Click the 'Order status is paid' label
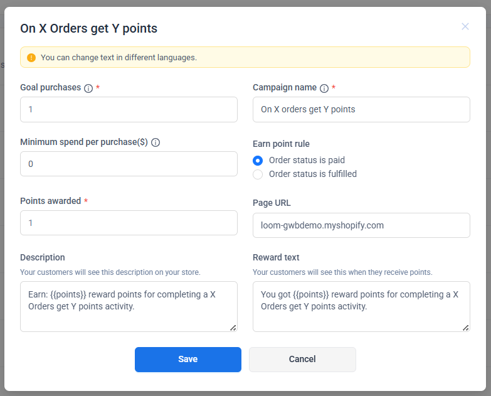 click(x=307, y=160)
